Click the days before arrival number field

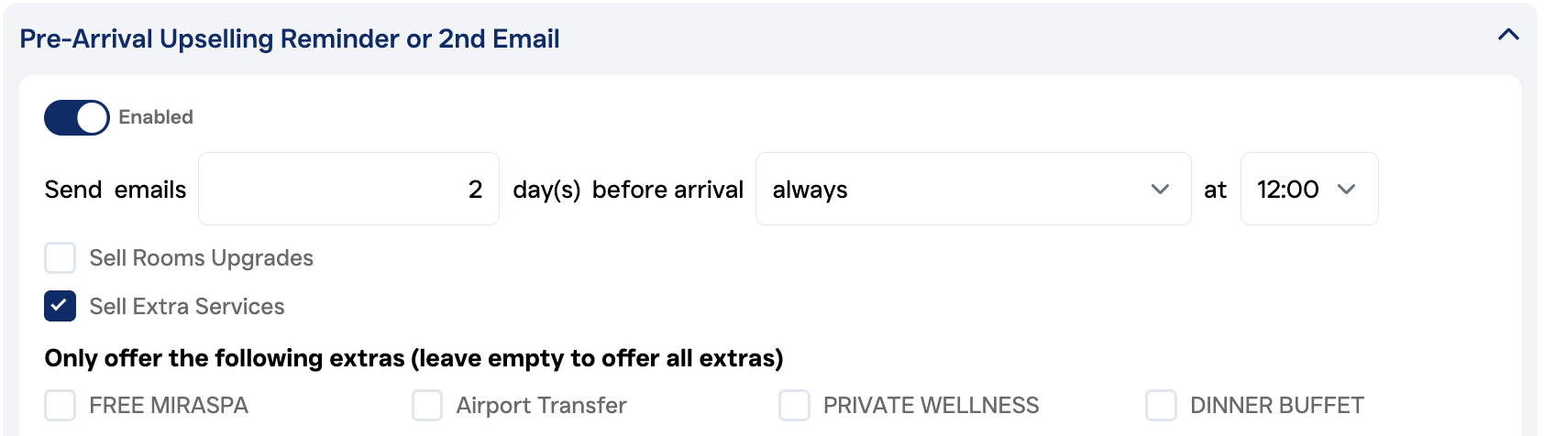[x=348, y=189]
